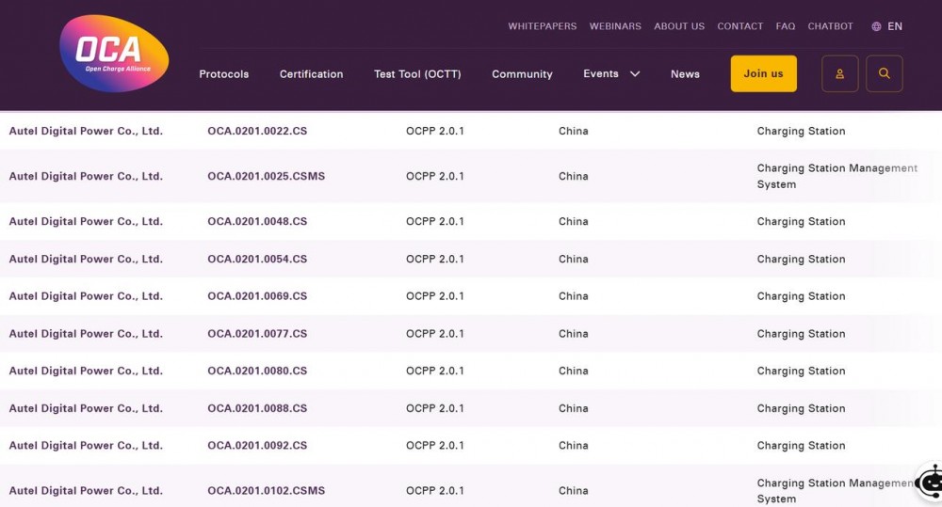Select certificate OCA.0201.0054.CS
The height and width of the screenshot is (507, 942).
257,259
